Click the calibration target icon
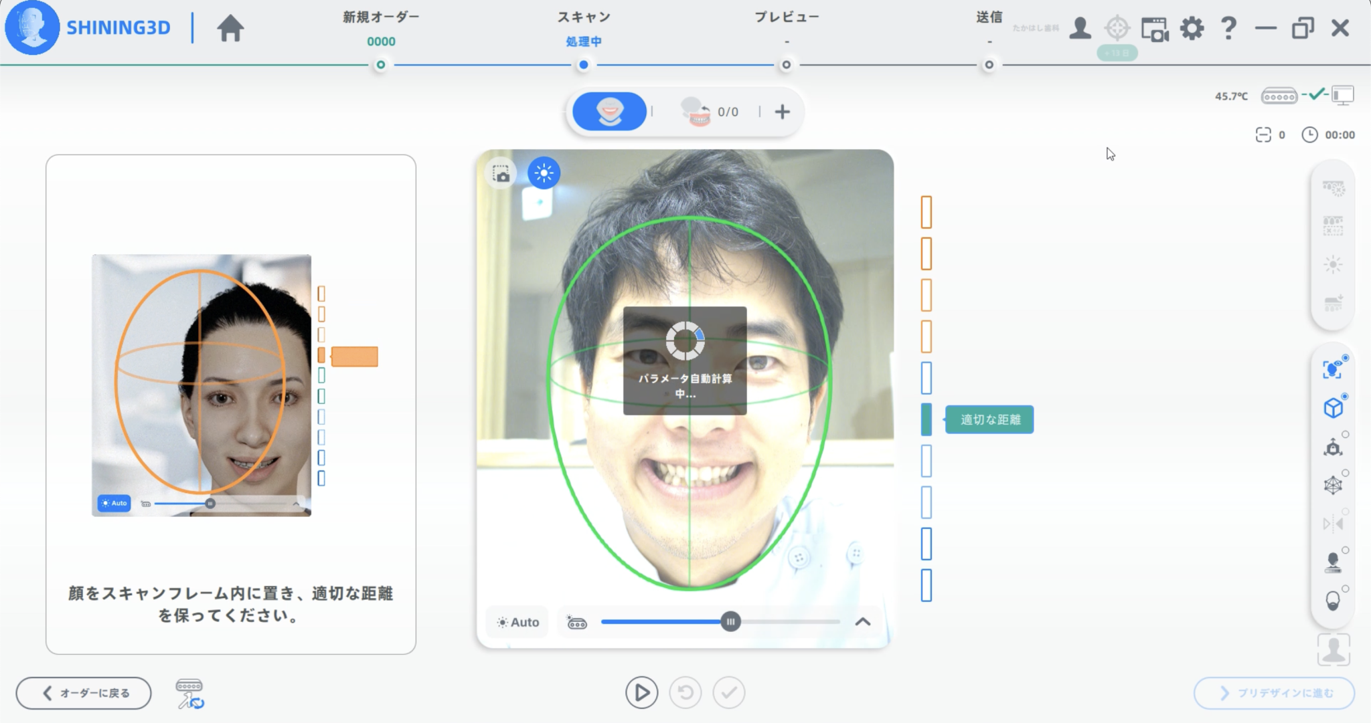 coord(1117,28)
